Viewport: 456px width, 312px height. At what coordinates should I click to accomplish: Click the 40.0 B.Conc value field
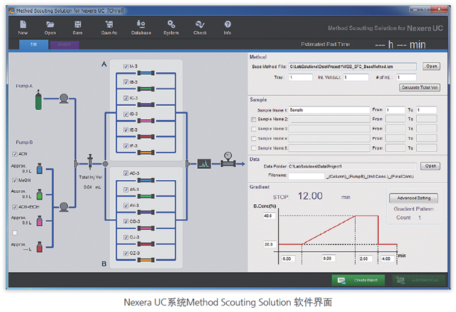point(267,216)
